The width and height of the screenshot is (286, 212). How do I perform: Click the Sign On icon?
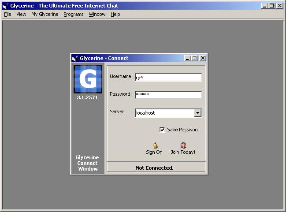[155, 145]
